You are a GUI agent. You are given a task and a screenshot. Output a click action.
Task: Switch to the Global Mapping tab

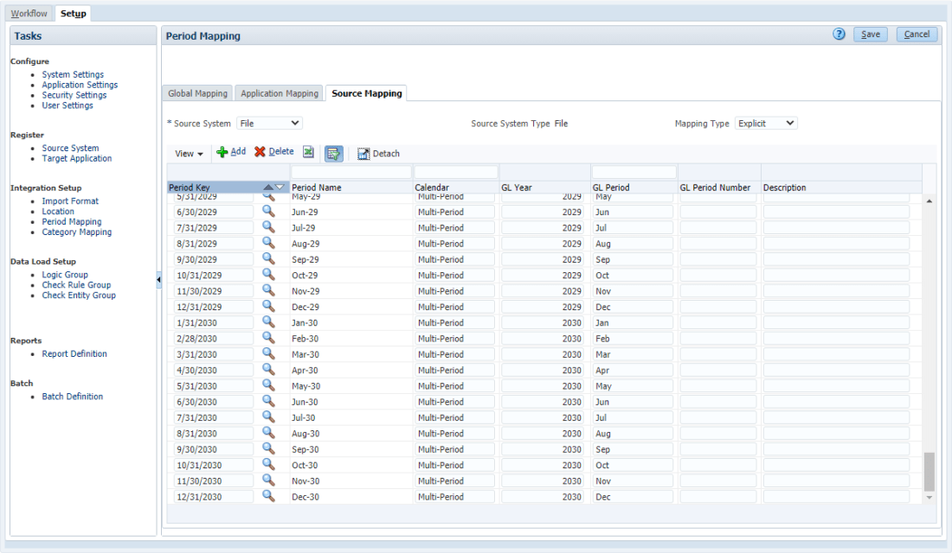pos(197,93)
